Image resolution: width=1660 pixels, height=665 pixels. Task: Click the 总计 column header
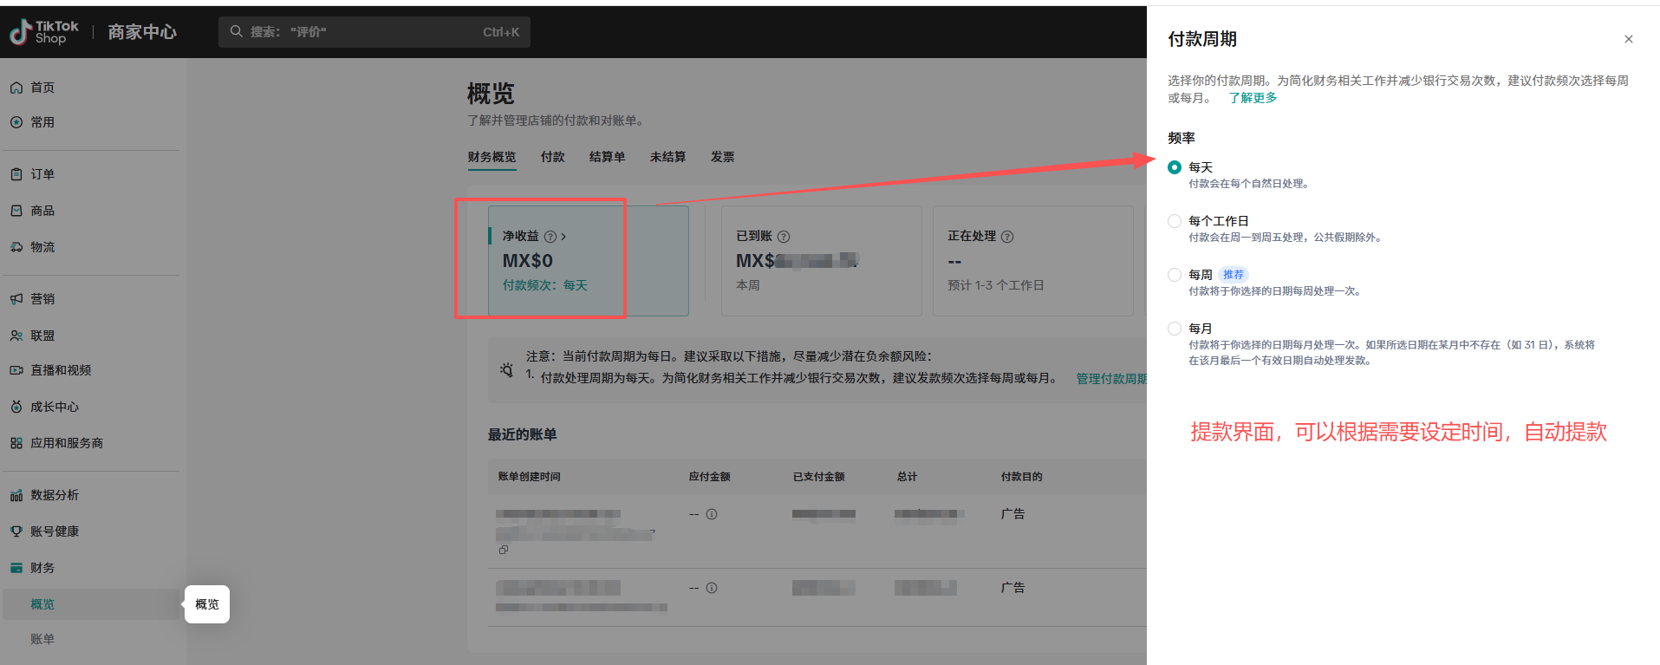click(907, 477)
